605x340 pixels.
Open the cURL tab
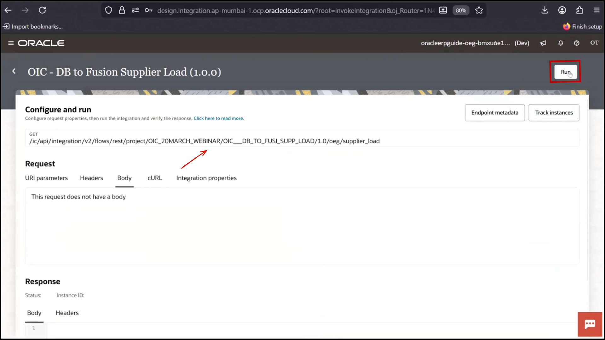(x=155, y=178)
